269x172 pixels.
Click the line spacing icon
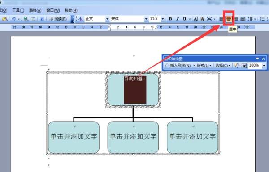[x=250, y=19]
